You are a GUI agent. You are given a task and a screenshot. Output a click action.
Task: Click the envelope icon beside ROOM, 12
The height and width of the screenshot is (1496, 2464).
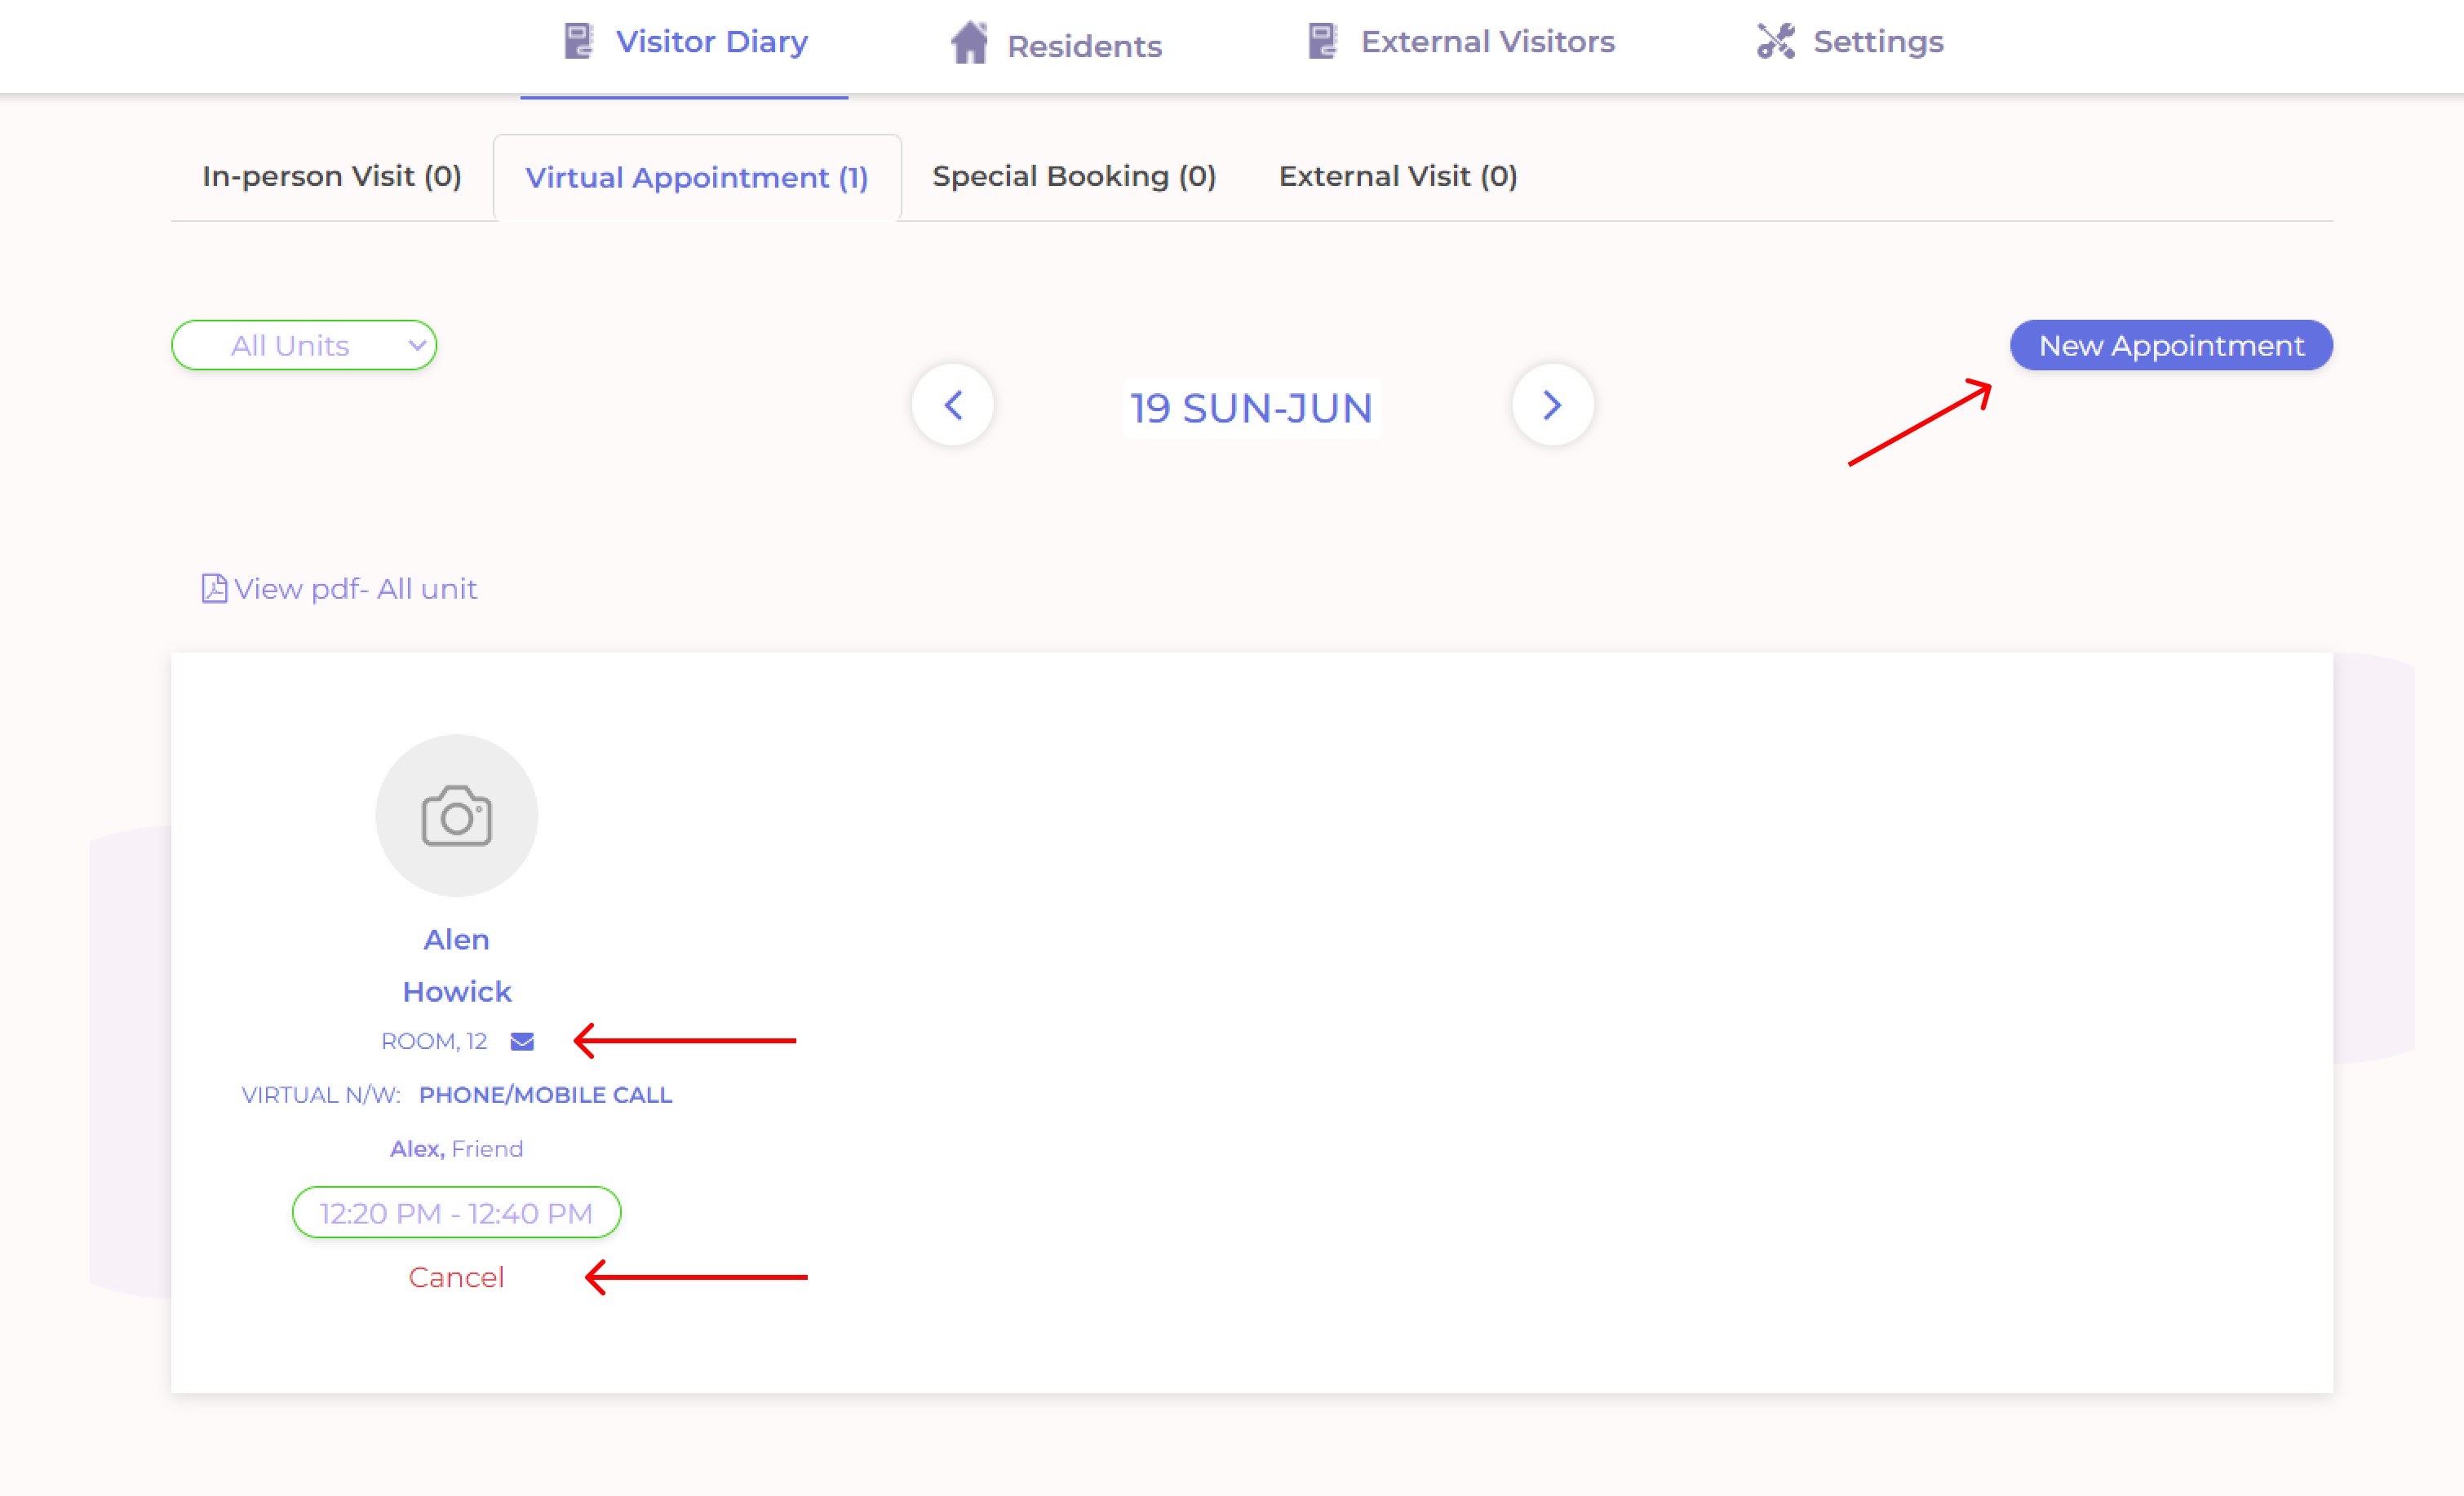point(522,1041)
